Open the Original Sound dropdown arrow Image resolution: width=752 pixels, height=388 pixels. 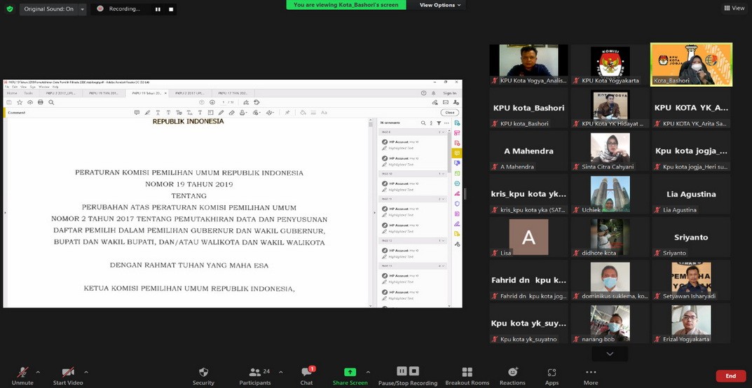tap(83, 9)
